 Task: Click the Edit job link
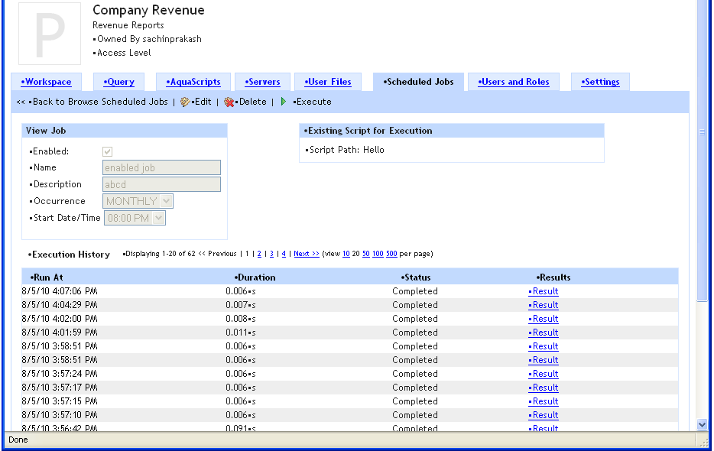pos(202,102)
